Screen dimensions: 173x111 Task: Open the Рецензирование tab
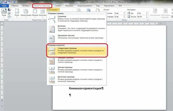[85, 5]
